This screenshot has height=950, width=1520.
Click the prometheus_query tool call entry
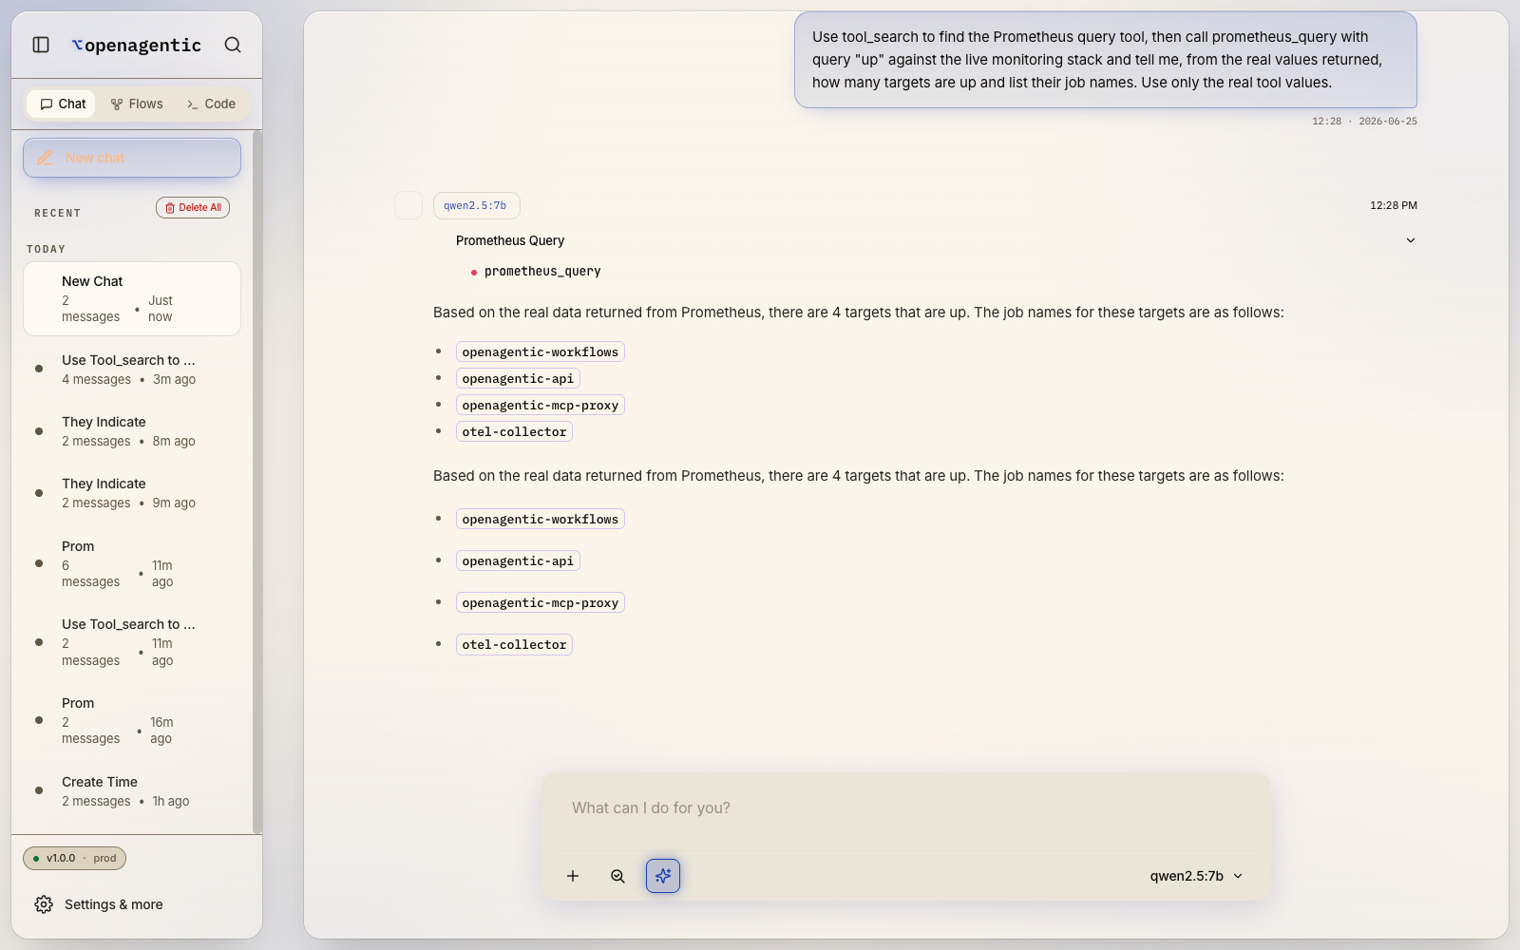[x=537, y=272]
